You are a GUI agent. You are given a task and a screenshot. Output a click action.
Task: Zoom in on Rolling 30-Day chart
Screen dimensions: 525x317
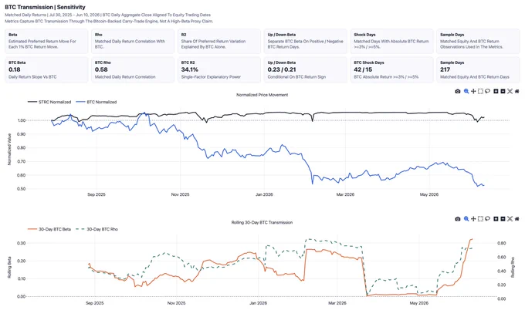[x=496, y=219]
